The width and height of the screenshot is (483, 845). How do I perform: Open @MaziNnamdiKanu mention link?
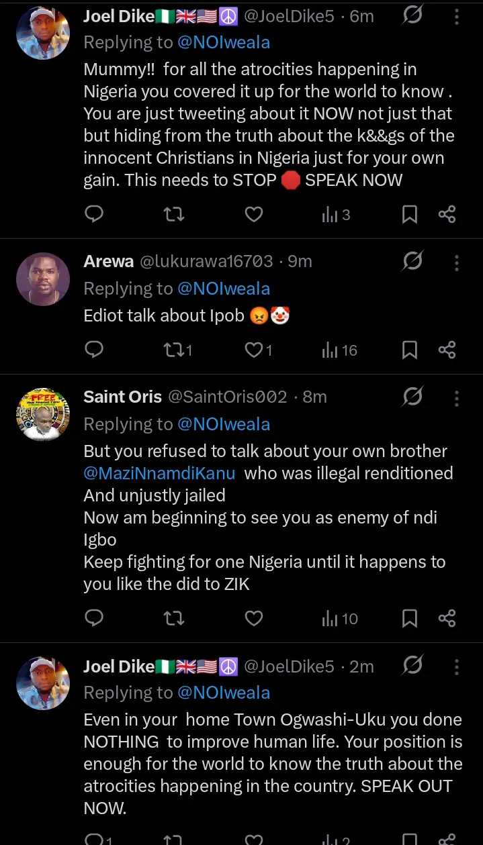point(159,473)
